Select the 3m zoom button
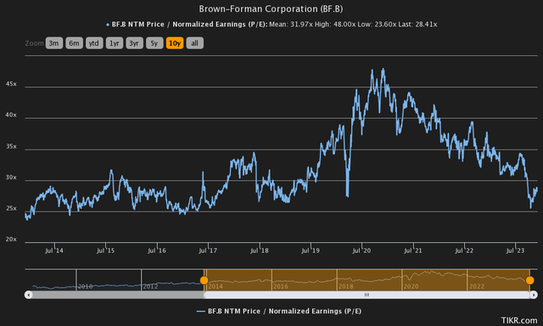 54,43
